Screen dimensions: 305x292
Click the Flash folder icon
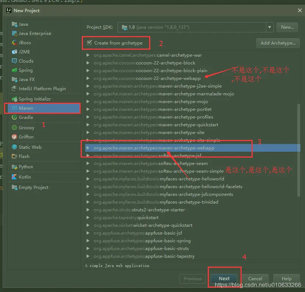point(14,156)
